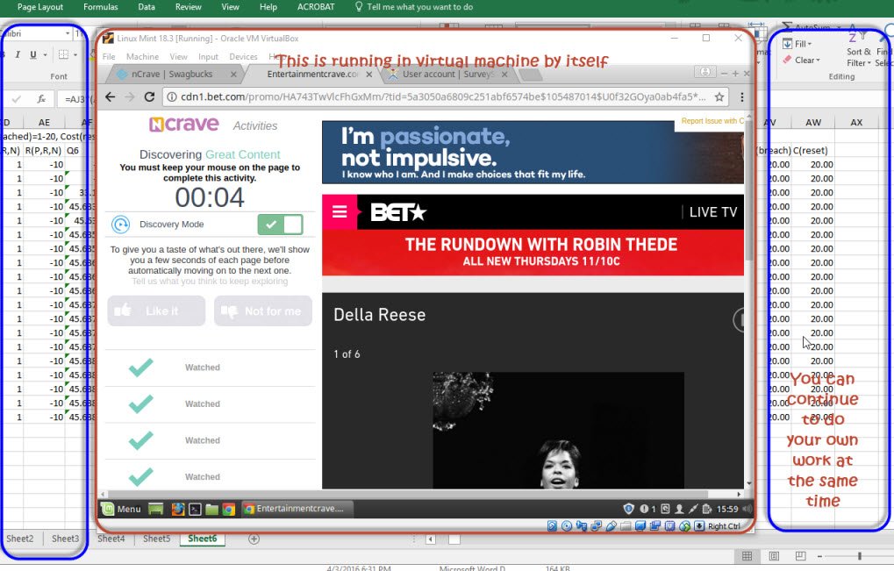
Task: Open the Linux Mint Menu button
Action: point(121,509)
